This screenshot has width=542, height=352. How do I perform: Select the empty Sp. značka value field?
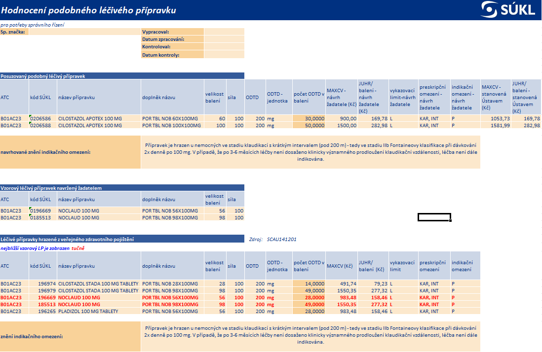(85, 32)
